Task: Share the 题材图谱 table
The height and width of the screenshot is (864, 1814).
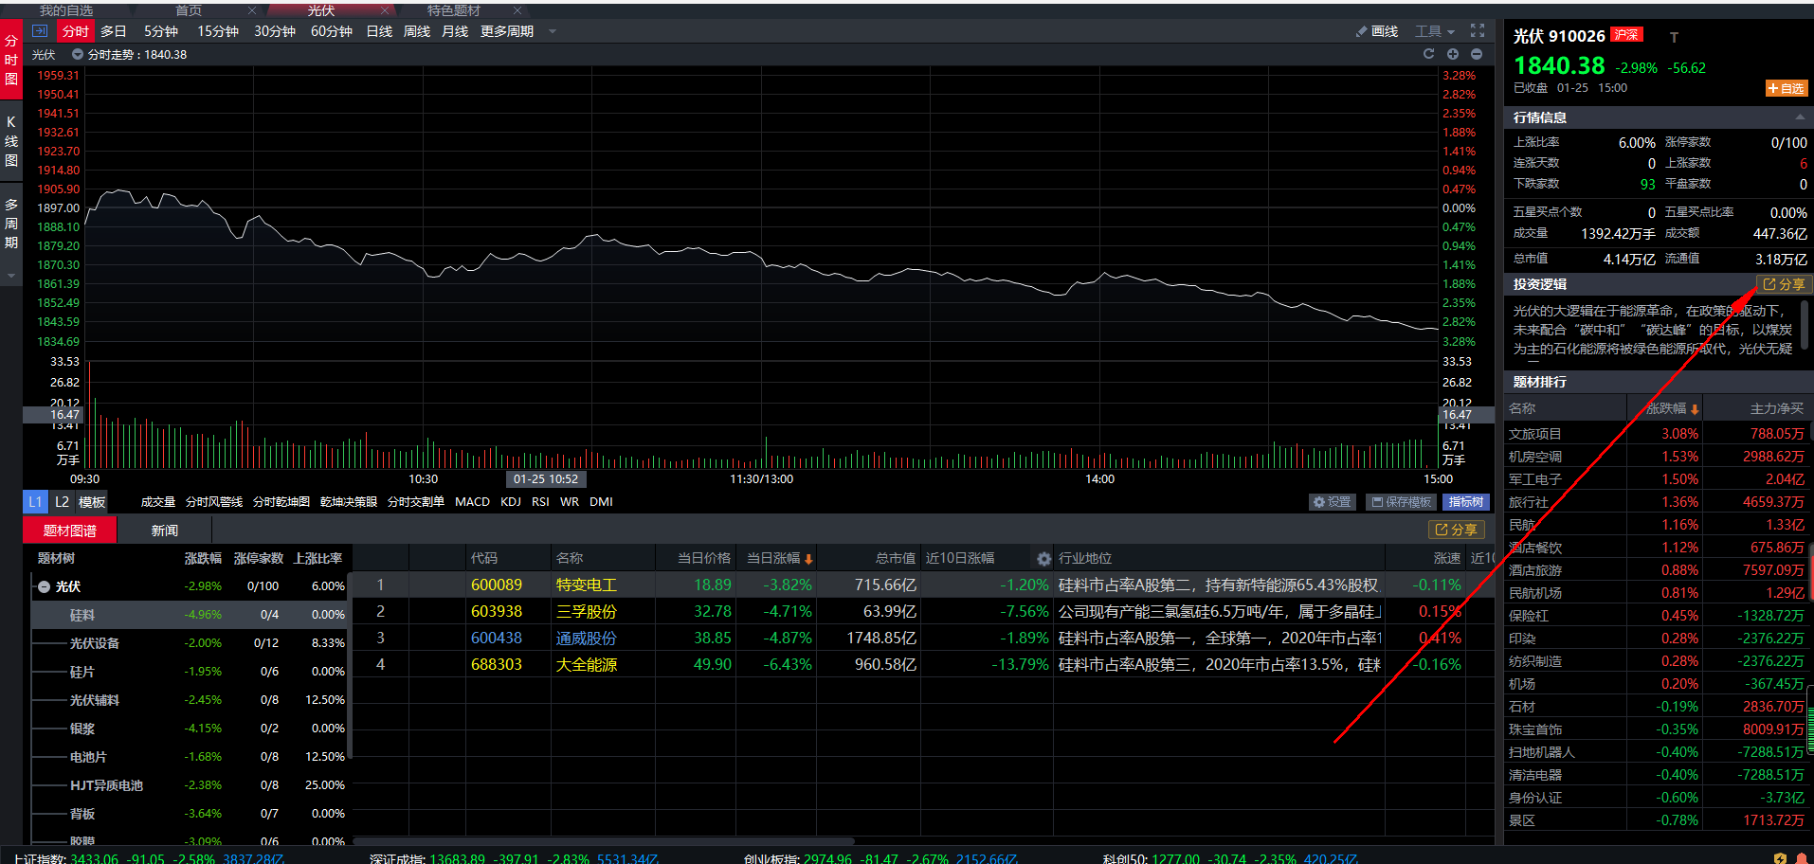Action: point(1457,530)
